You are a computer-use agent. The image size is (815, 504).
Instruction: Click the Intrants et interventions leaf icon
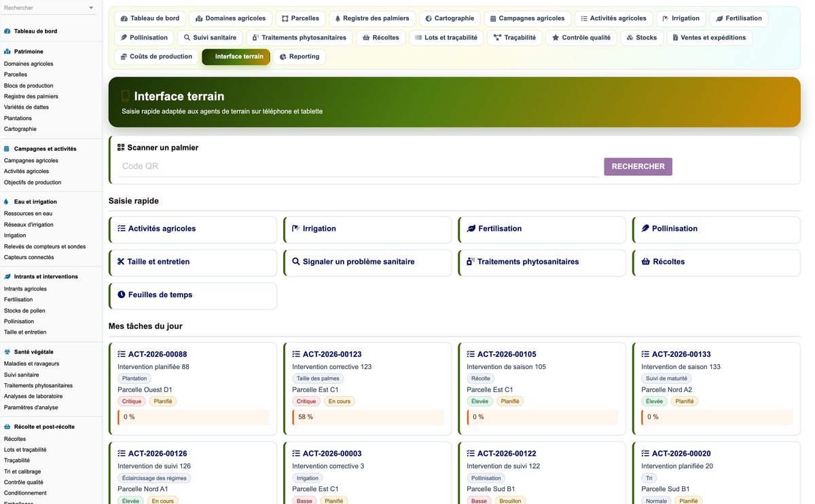point(7,277)
